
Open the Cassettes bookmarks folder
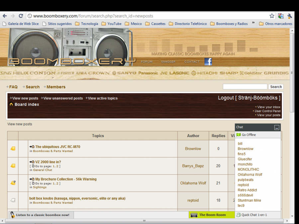[x=155, y=24]
